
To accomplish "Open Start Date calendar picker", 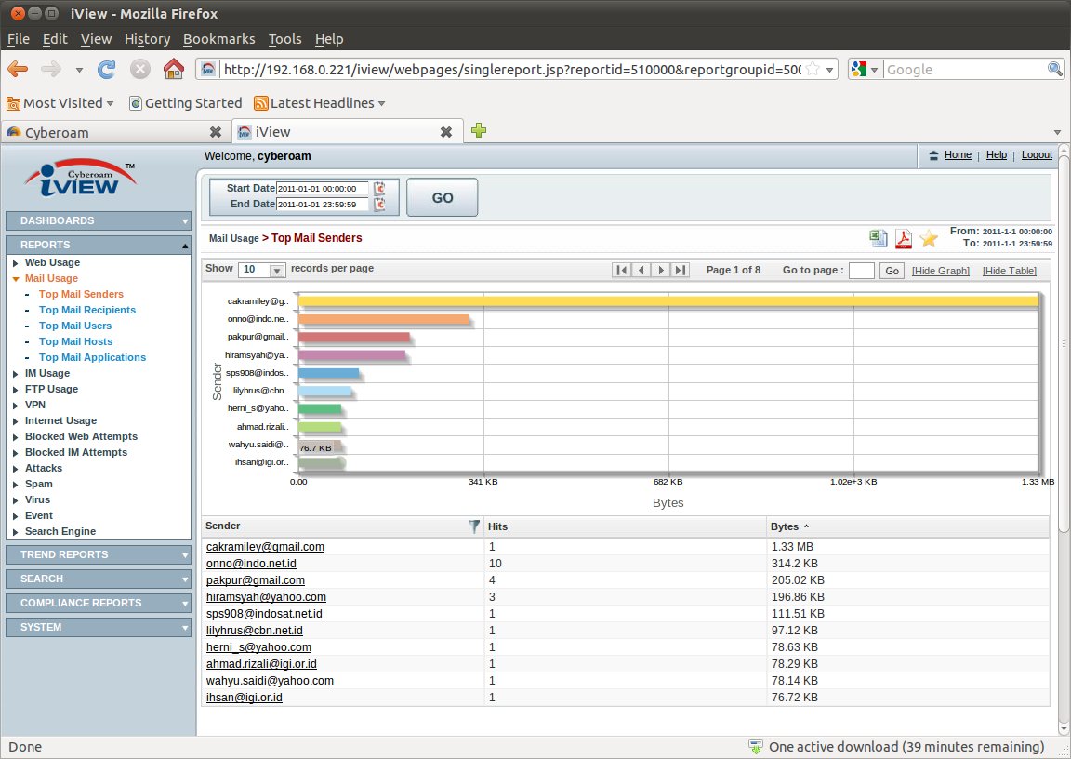I will click(379, 189).
